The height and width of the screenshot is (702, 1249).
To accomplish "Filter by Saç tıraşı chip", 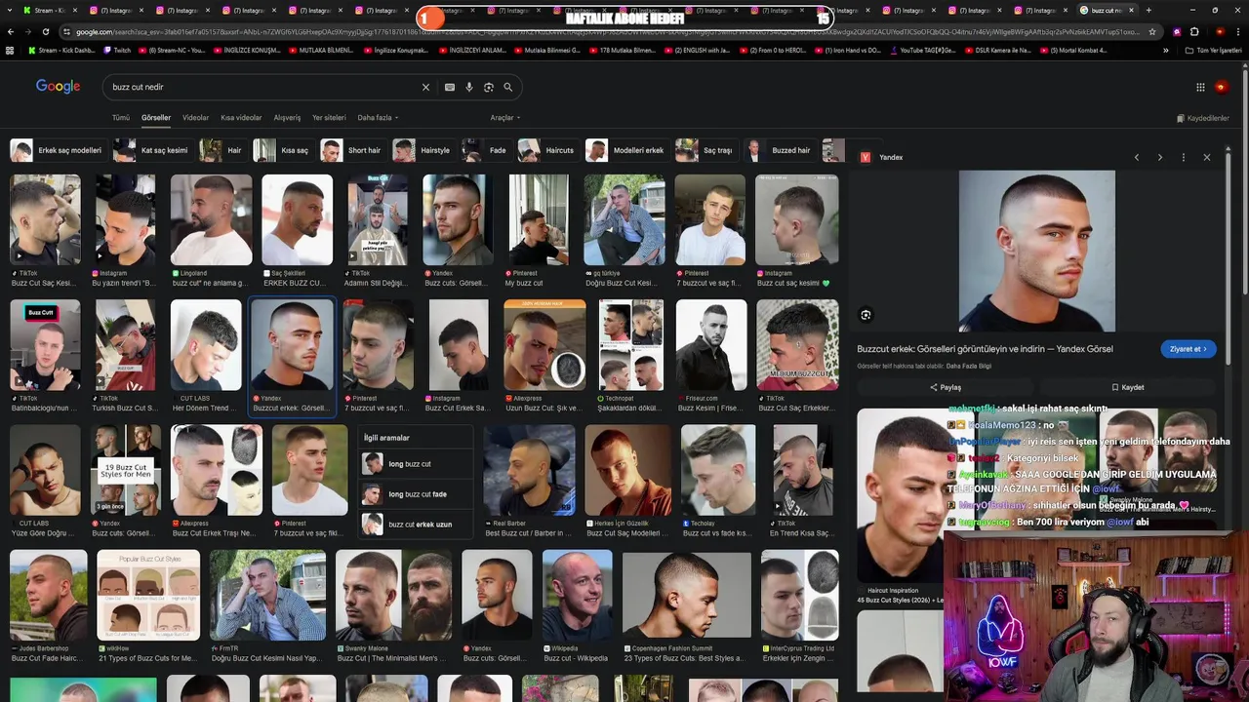I will coord(705,150).
